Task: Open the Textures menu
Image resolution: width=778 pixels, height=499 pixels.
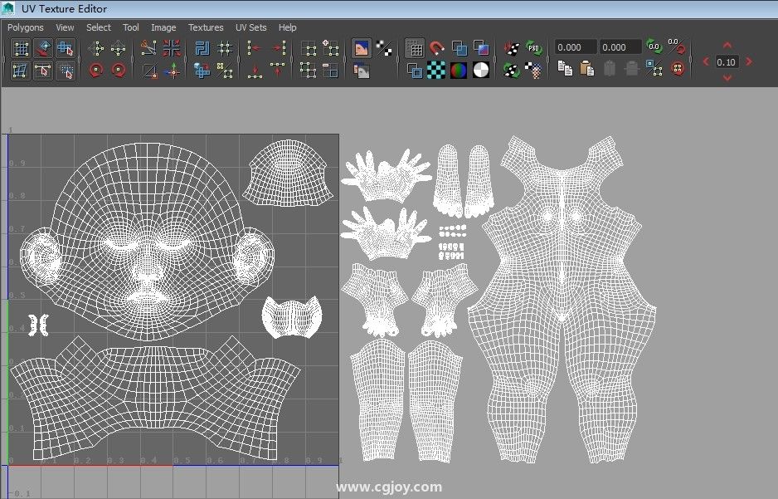Action: 206,27
